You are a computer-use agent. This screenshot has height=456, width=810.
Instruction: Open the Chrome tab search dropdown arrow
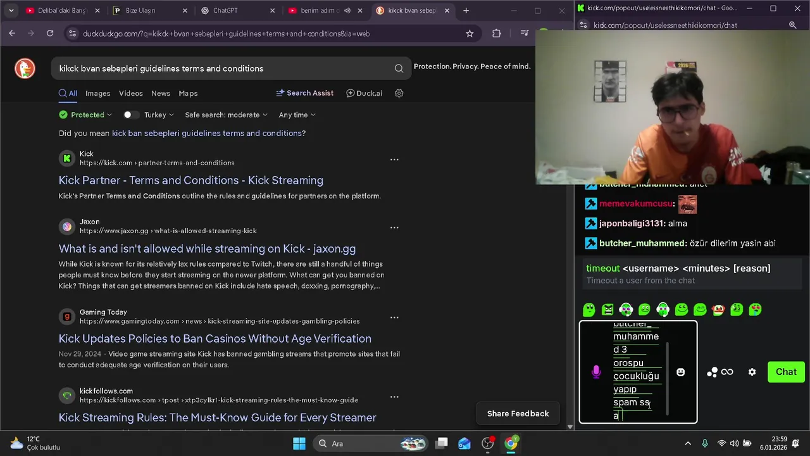11,11
